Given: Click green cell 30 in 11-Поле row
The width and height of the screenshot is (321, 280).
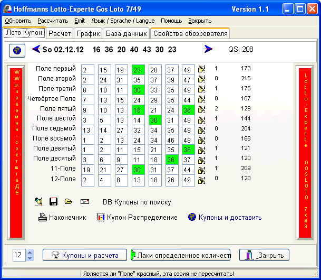Looking at the screenshot, I should tap(138, 170).
